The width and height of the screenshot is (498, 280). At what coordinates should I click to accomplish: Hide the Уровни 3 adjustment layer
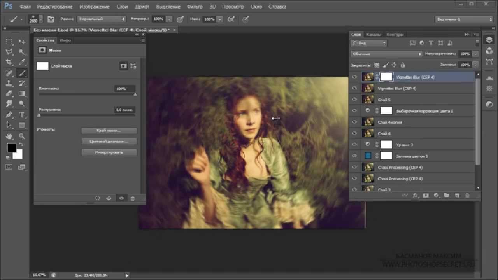click(354, 145)
